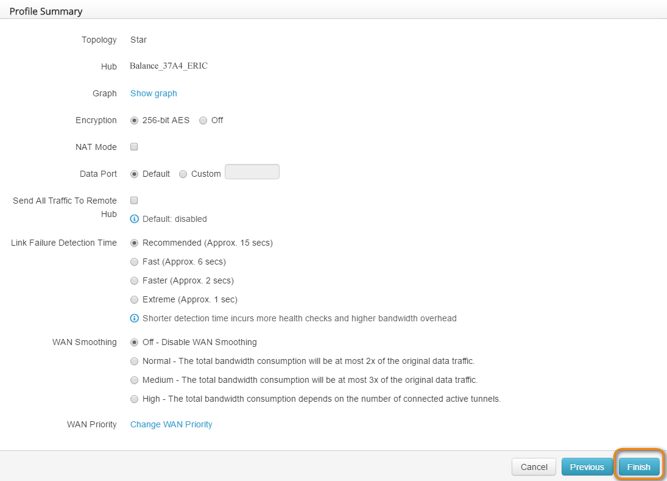
Task: Select Normal WAN Smoothing level
Action: [135, 361]
